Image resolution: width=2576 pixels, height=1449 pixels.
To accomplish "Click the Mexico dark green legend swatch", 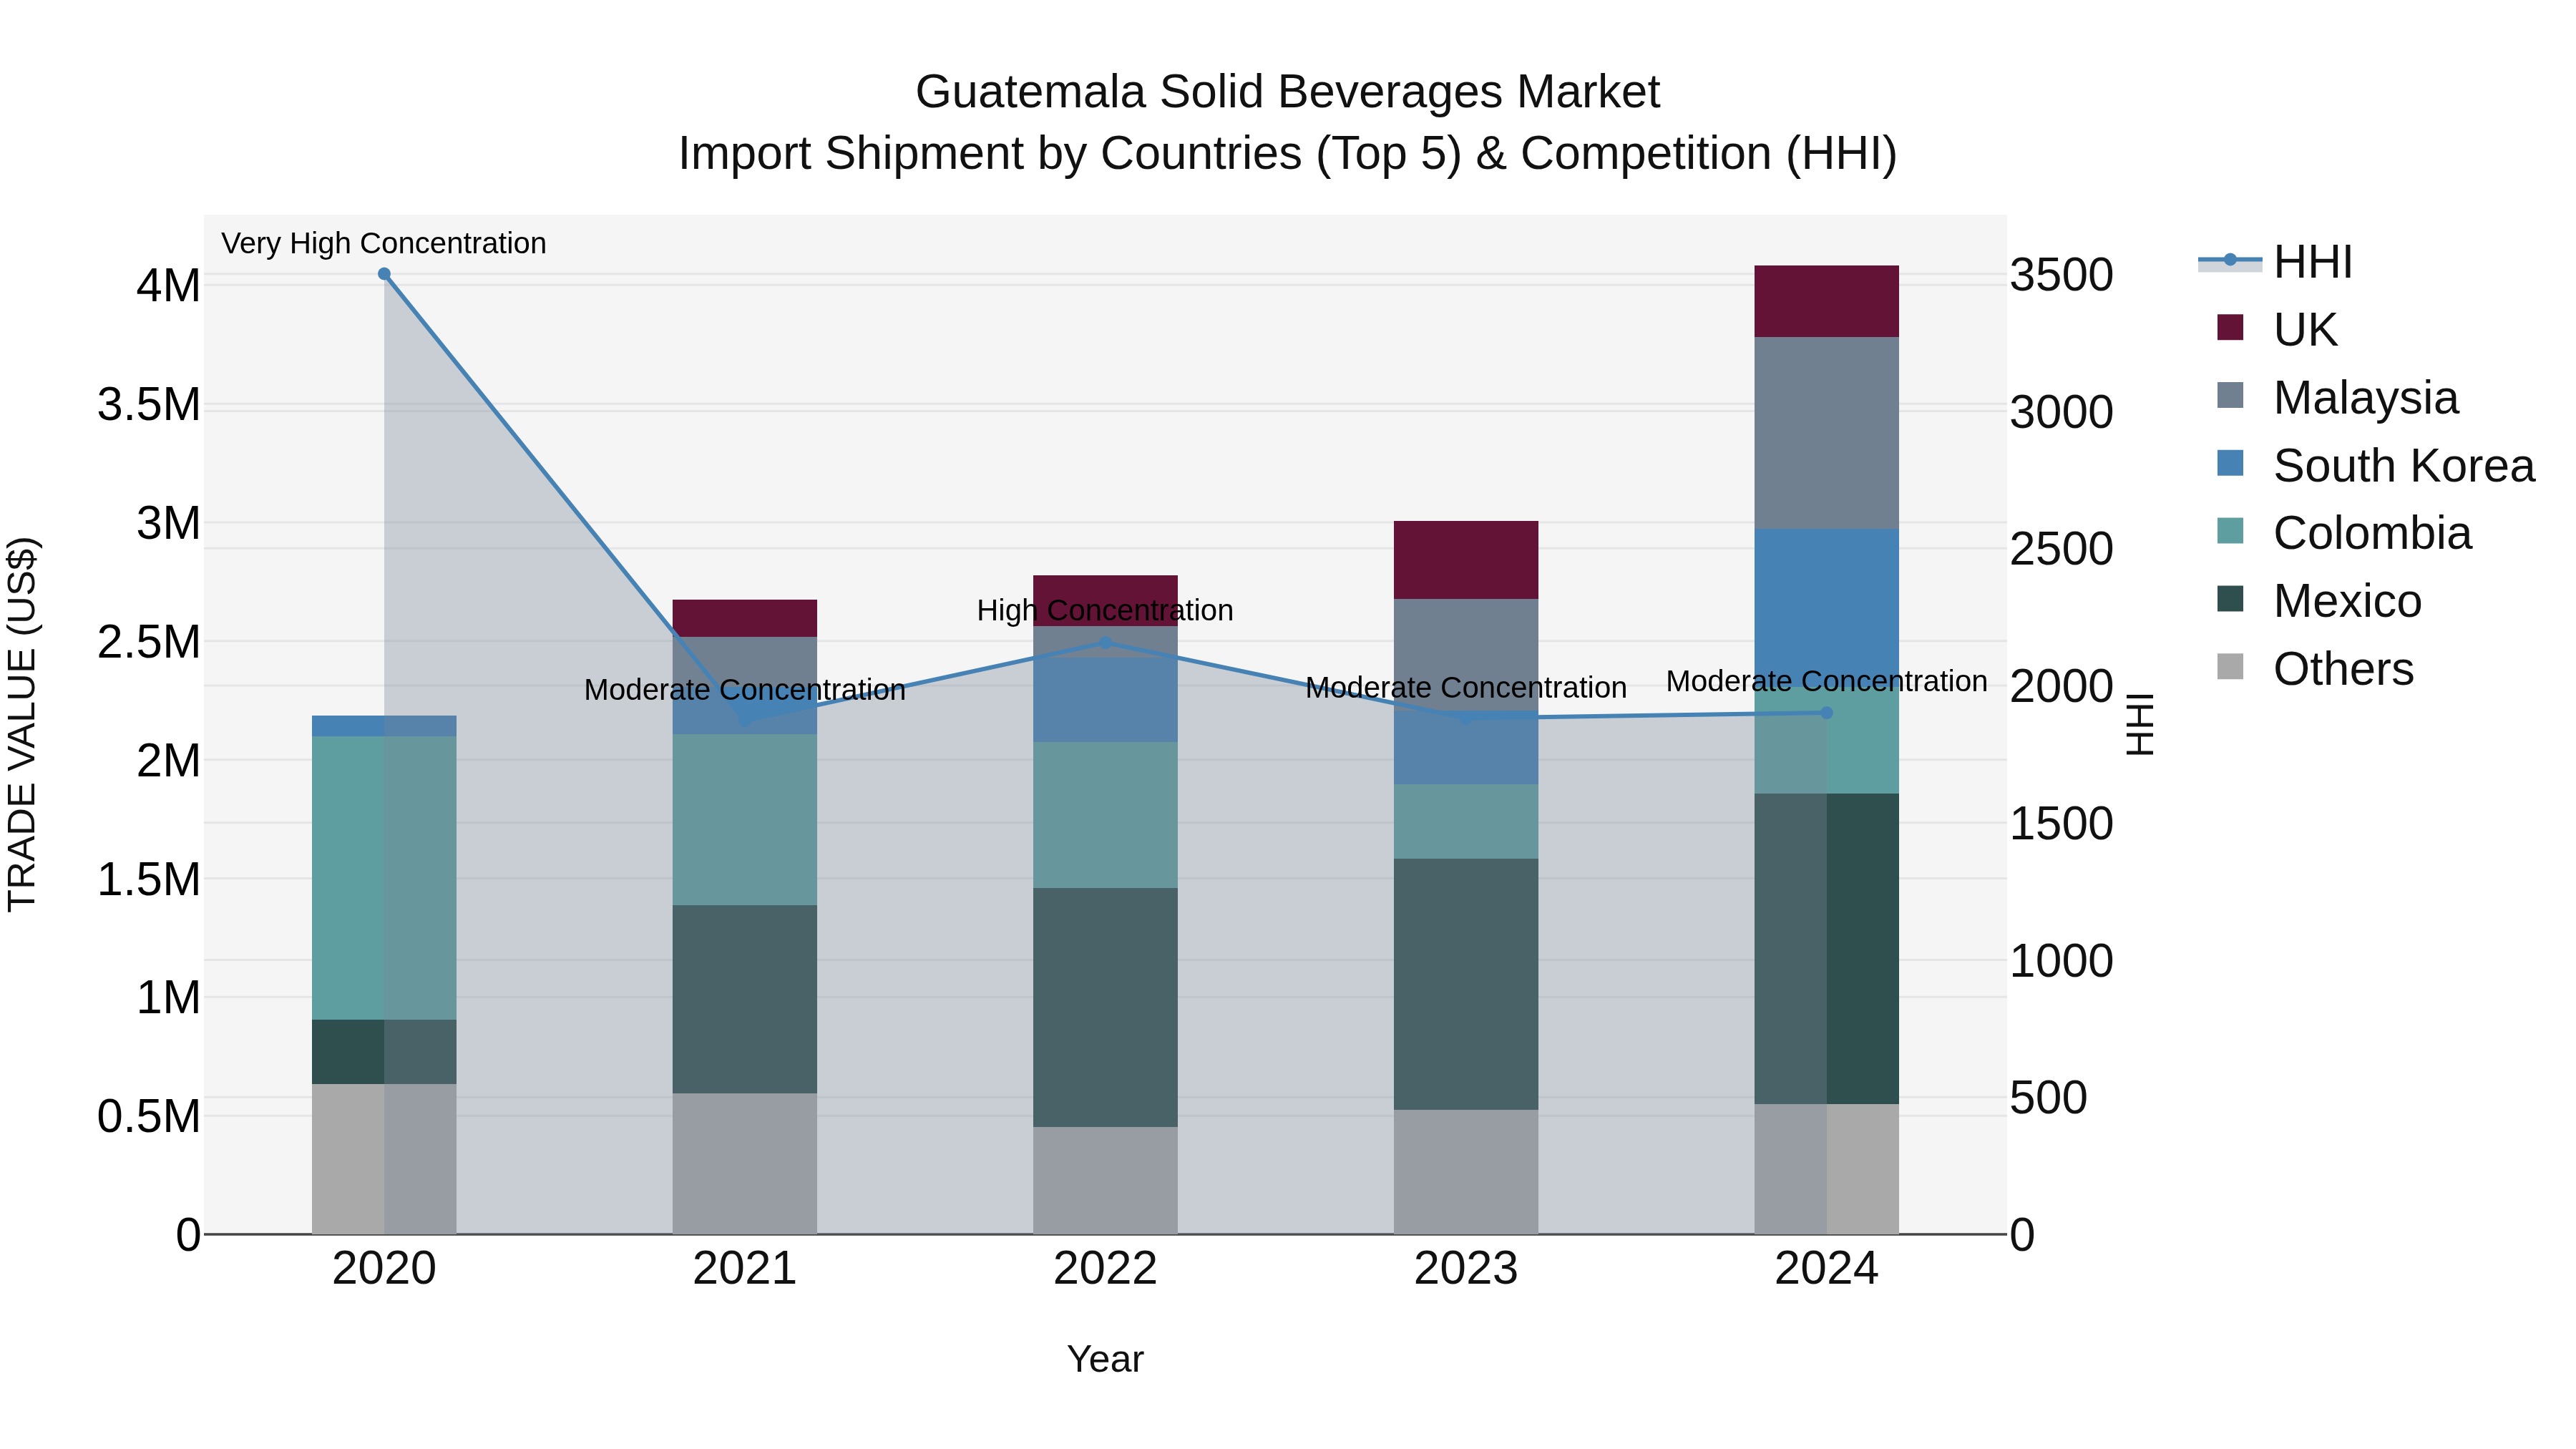I will click(2230, 599).
